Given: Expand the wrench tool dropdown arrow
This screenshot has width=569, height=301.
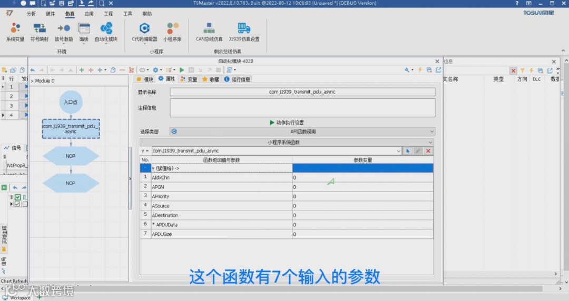Looking at the screenshot, I should [413, 70].
